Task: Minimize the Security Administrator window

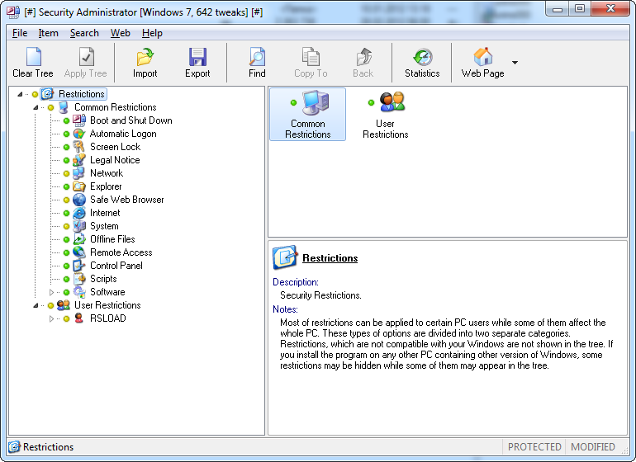Action: (558, 9)
